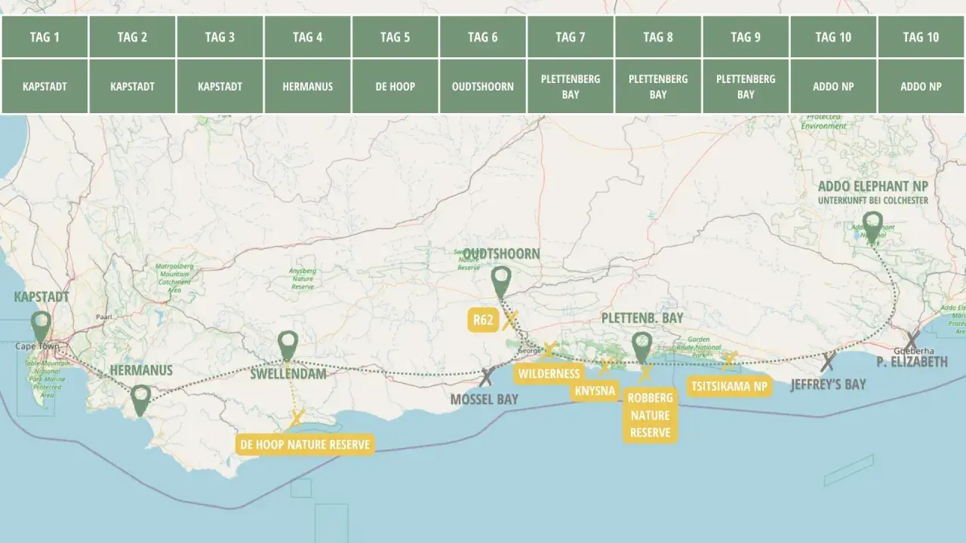The width and height of the screenshot is (966, 543).
Task: Click the P. Elizabeth X marker
Action: [912, 340]
